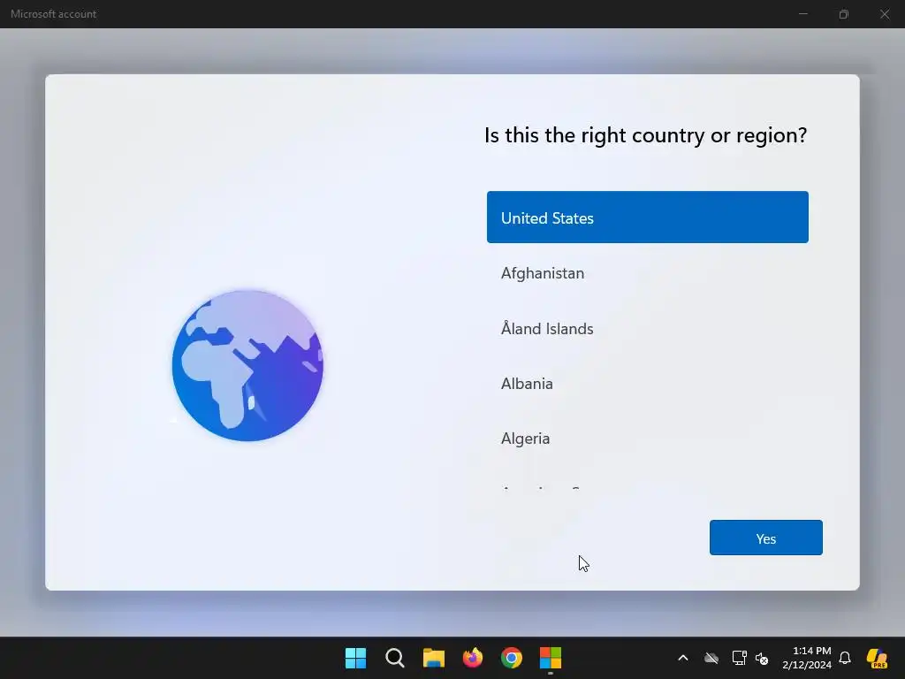Open network status tray icon

coord(739,658)
